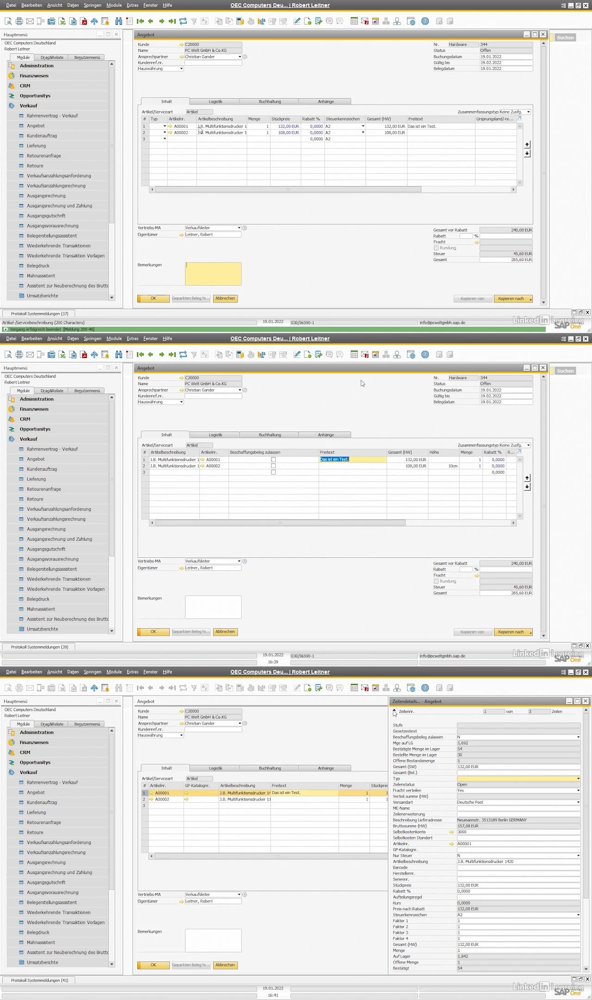
Task: Open the Zusammenfassungstyp dropdown
Action: [528, 112]
